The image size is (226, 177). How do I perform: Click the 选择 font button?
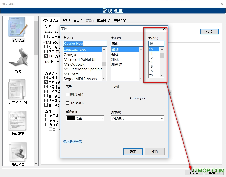click(209, 32)
